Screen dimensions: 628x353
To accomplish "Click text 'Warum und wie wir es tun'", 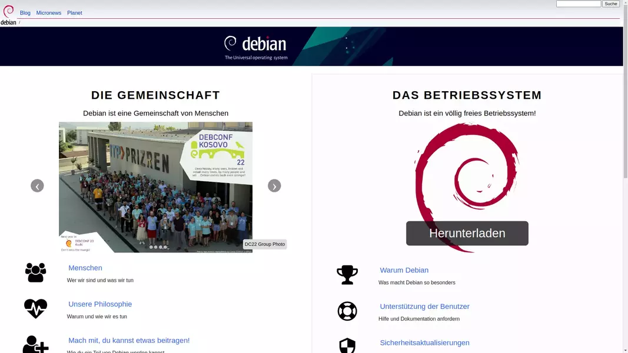I will [97, 317].
